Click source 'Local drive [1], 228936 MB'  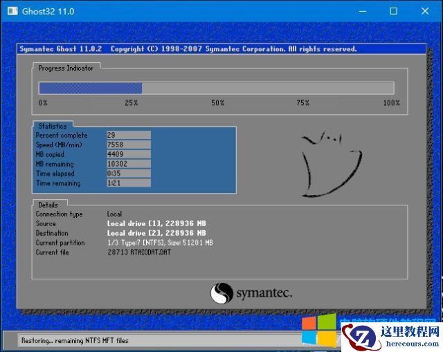(156, 223)
